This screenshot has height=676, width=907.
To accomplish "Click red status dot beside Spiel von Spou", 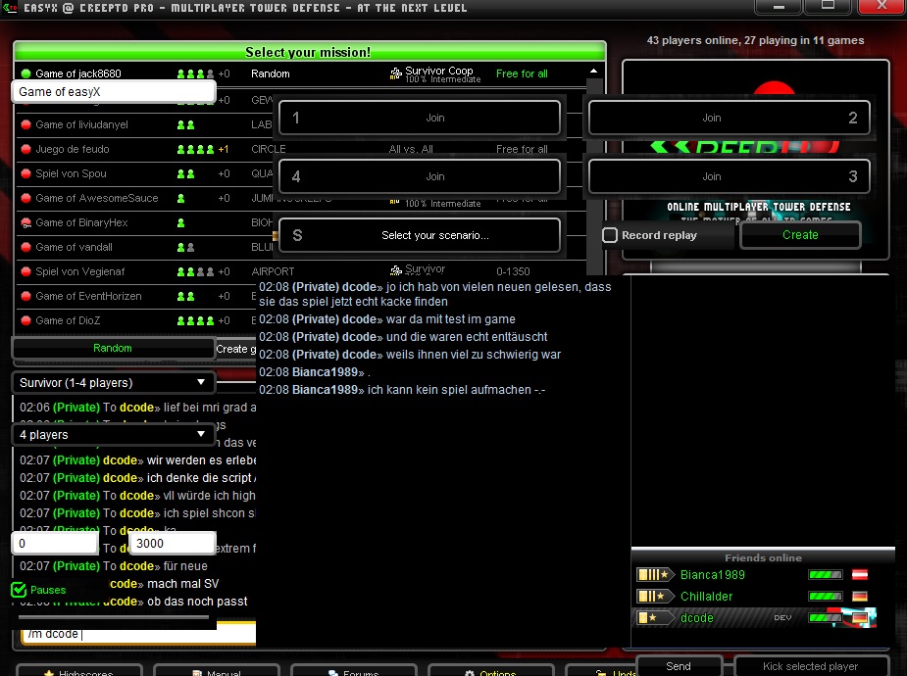I will click(x=26, y=173).
